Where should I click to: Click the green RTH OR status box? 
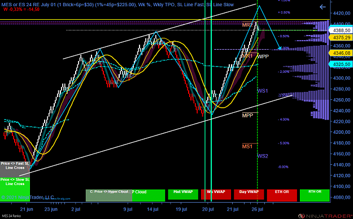[315, 195]
